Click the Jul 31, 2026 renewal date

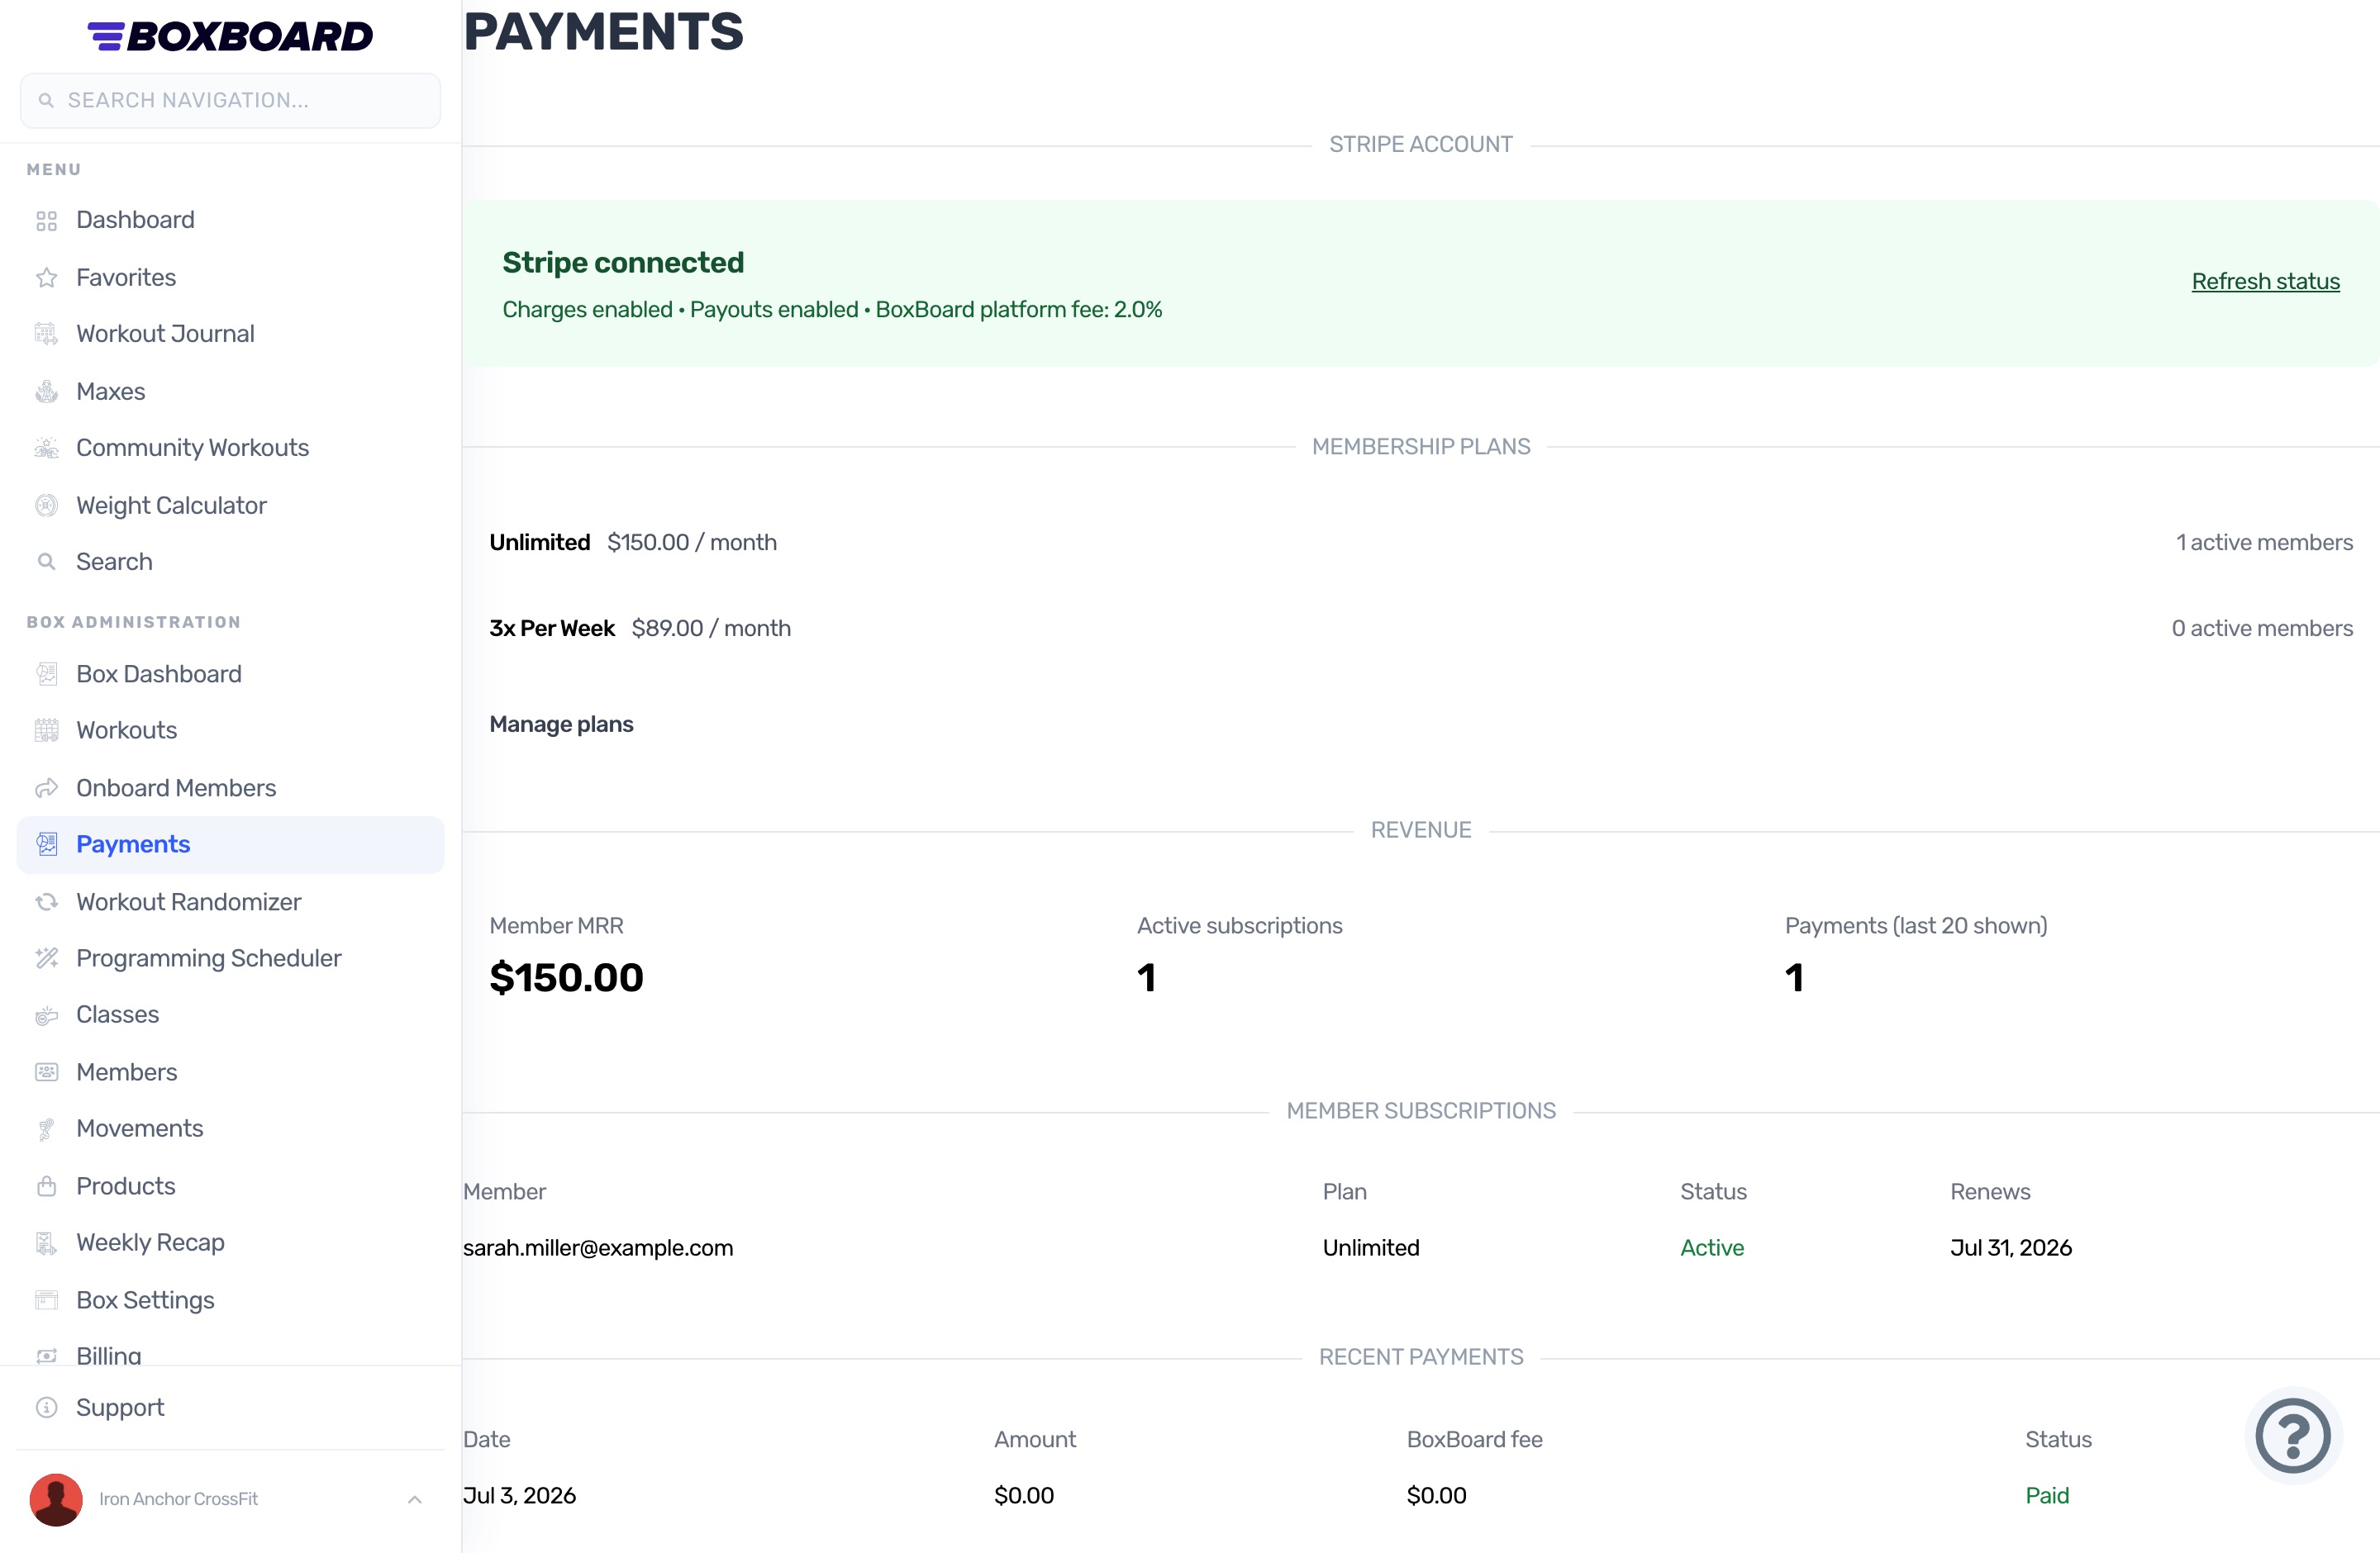tap(2010, 1248)
